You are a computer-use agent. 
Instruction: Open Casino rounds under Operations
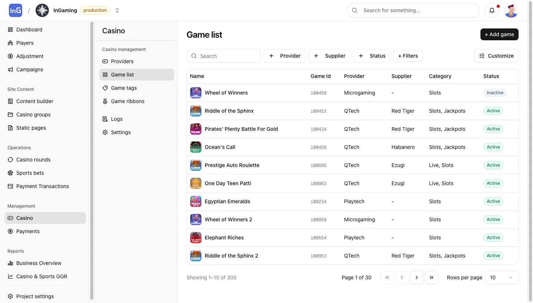click(33, 160)
